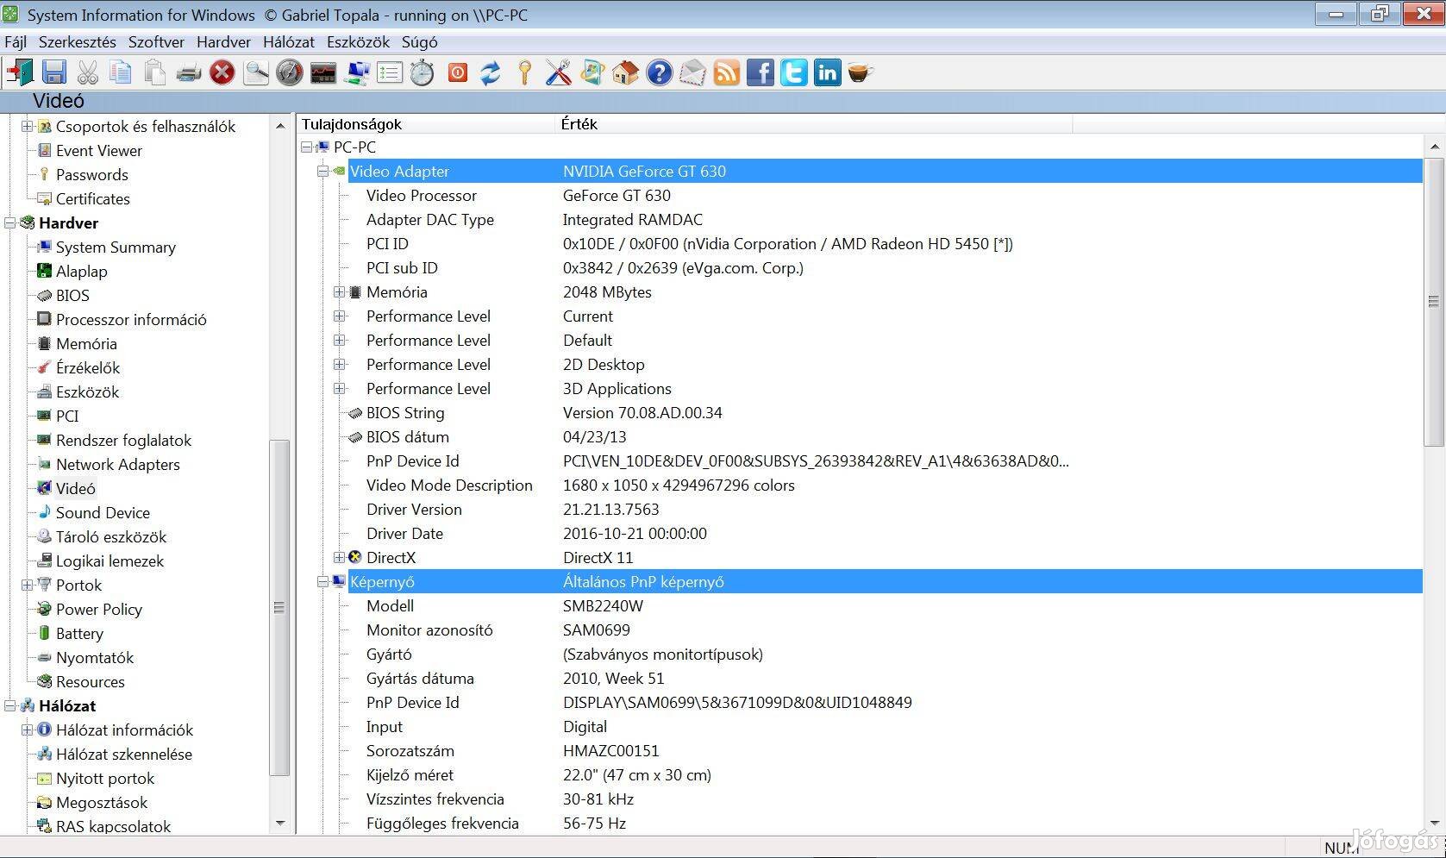The image size is (1446, 858).
Task: Click the orange RSS feed icon
Action: [727, 72]
